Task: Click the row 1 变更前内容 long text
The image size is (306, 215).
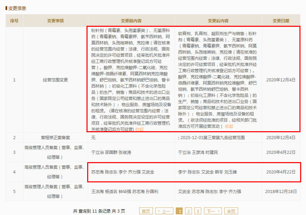Action: pyautogui.click(x=131, y=80)
